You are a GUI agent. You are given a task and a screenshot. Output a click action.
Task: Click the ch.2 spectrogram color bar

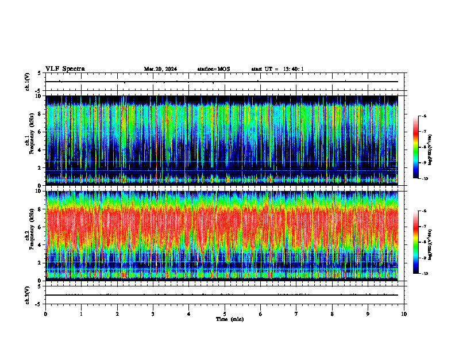pyautogui.click(x=416, y=242)
